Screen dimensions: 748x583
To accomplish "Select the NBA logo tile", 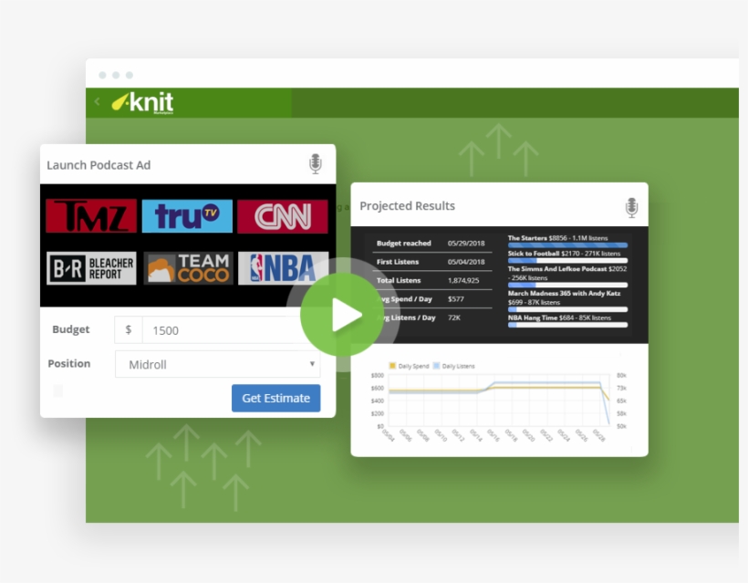I will [284, 268].
